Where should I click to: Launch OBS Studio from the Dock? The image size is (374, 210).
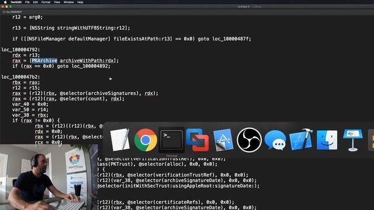pyautogui.click(x=249, y=140)
